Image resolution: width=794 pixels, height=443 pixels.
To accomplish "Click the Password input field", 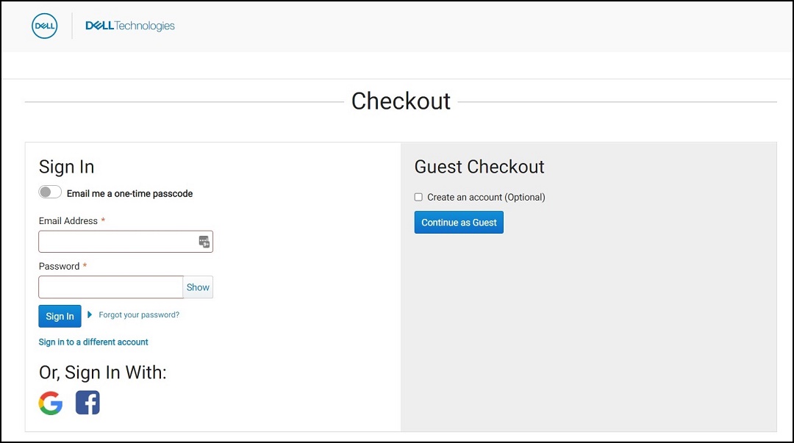I will click(x=110, y=287).
